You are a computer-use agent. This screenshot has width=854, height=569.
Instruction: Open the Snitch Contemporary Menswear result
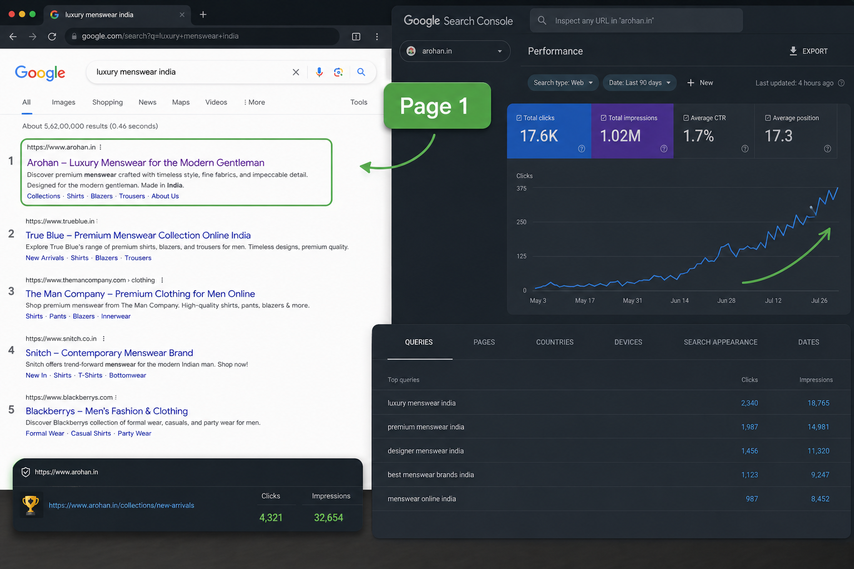tap(109, 353)
